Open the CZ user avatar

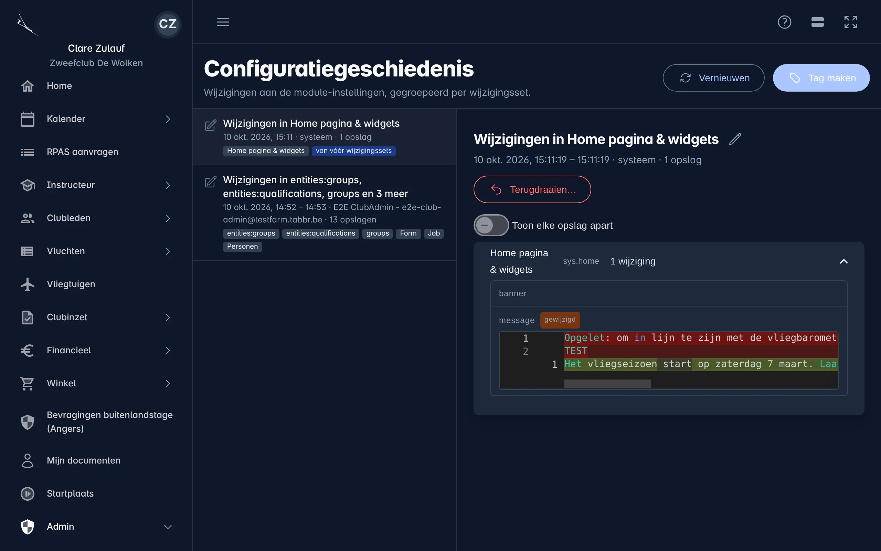(x=168, y=24)
